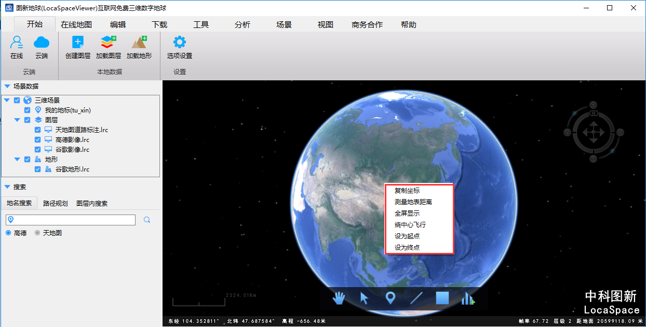The width and height of the screenshot is (646, 327).
Task: Open the 视图 ribbon tab
Action: (326, 24)
